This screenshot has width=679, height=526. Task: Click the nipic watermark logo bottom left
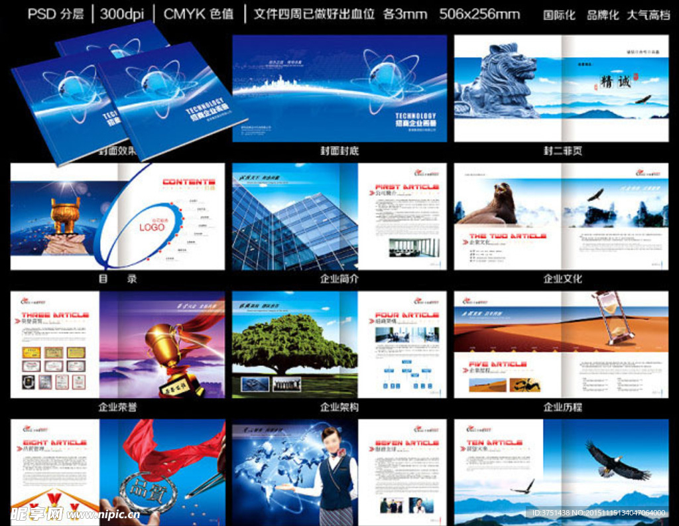36,513
